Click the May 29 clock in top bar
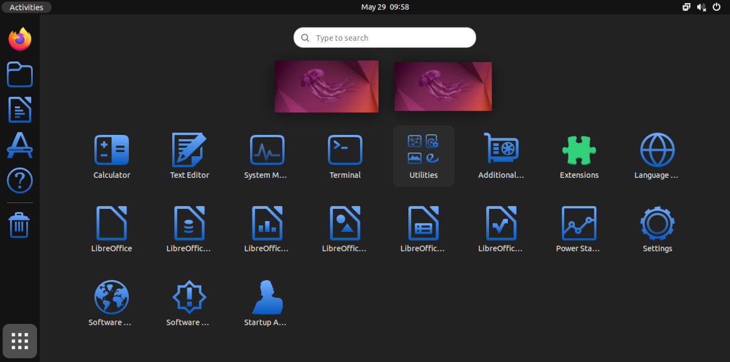The width and height of the screenshot is (730, 362). point(384,7)
